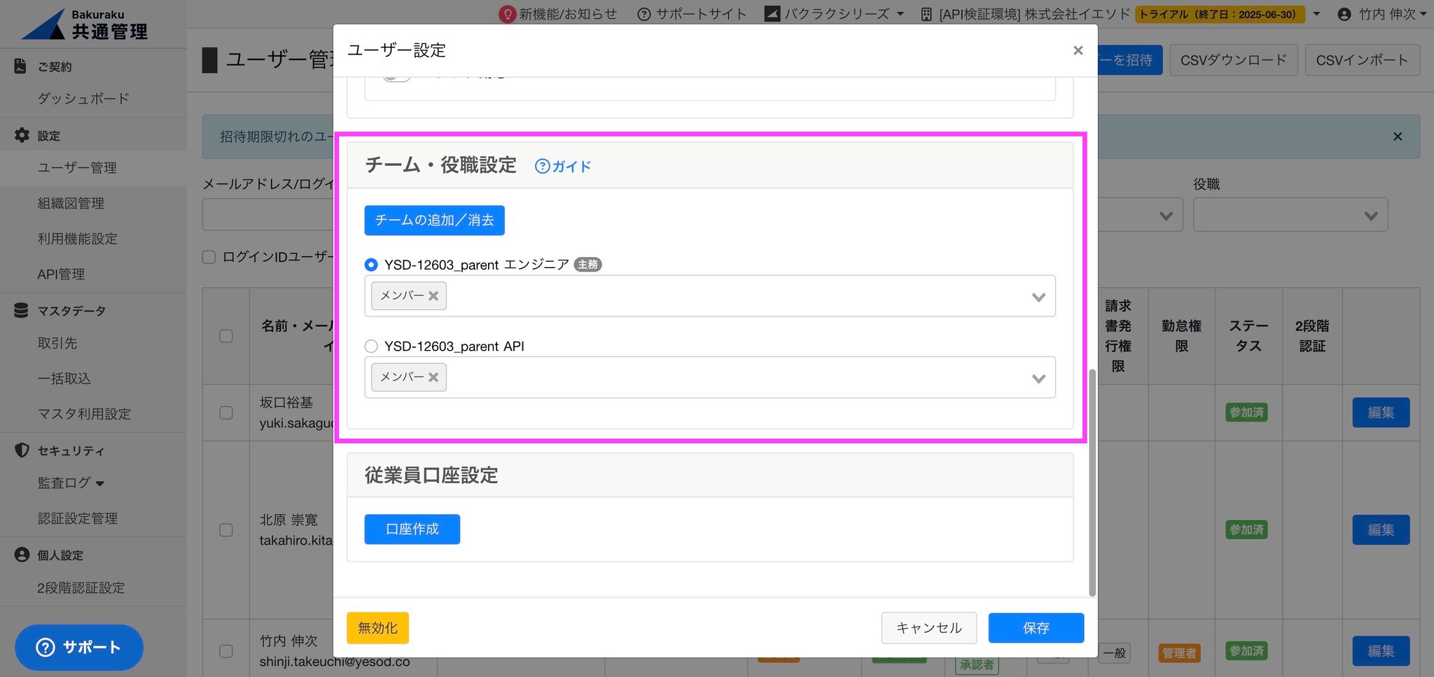The width and height of the screenshot is (1434, 677).
Task: Check the box for the 坂口裕基 row
Action: click(226, 412)
